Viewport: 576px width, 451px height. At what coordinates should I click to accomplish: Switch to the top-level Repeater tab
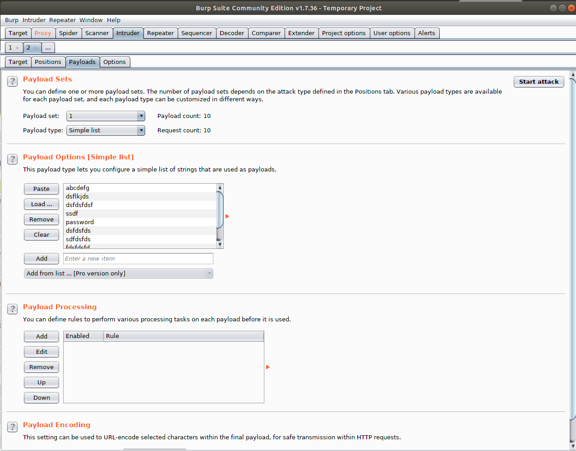[x=161, y=33]
